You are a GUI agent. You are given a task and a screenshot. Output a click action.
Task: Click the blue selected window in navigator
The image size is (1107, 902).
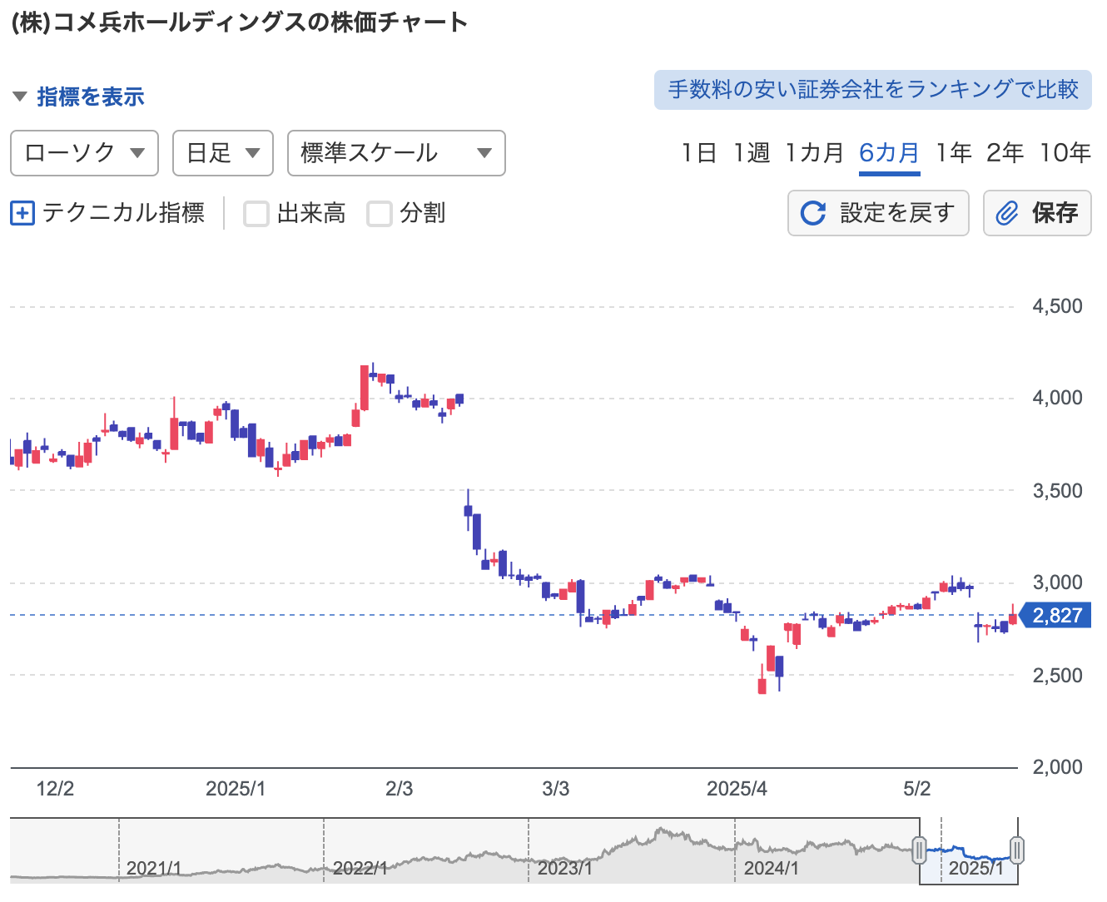[969, 852]
